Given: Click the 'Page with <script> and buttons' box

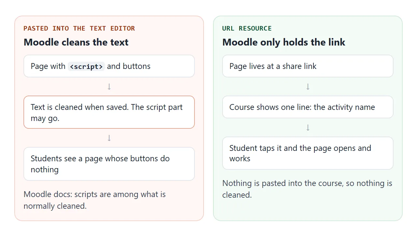Looking at the screenshot, I should click(x=109, y=66).
